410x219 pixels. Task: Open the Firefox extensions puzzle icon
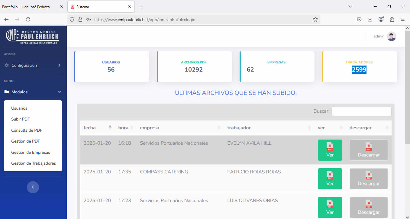(392, 19)
